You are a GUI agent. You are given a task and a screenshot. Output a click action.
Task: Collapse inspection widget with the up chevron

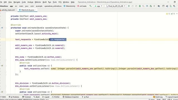pyautogui.click(x=177, y=14)
